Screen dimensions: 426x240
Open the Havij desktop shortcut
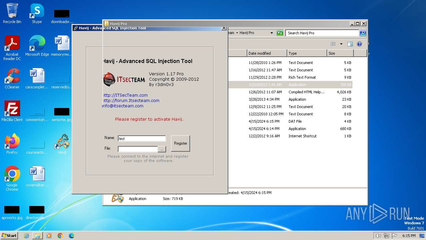62,144
